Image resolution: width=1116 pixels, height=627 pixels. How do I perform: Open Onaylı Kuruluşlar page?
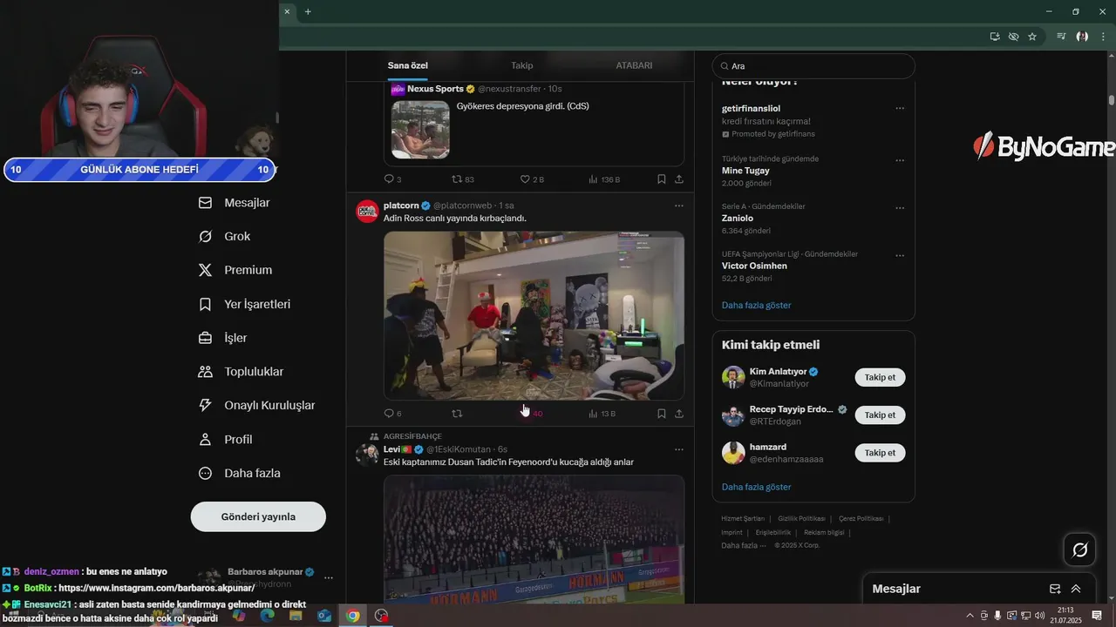[257, 406]
